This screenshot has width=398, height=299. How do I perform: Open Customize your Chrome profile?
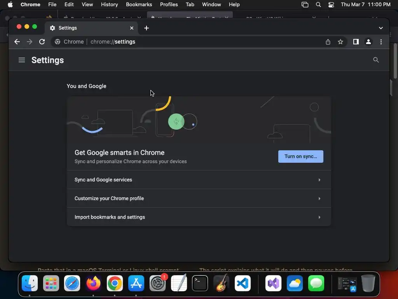(199, 198)
